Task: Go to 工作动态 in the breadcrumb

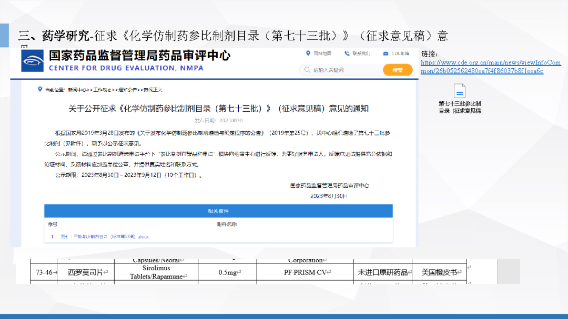Action: [103, 90]
